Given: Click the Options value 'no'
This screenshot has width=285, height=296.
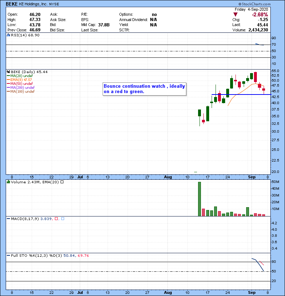Looking at the screenshot, I should click(x=154, y=15).
